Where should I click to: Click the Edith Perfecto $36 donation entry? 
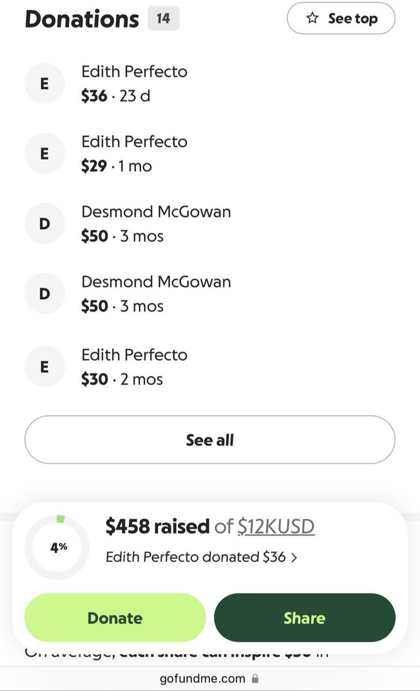coord(209,84)
